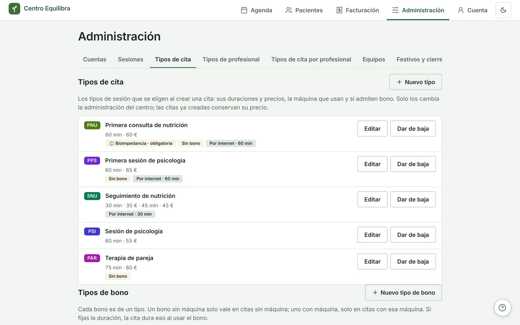The image size is (520, 325).
Task: Click the PAR code badge
Action: point(92,258)
